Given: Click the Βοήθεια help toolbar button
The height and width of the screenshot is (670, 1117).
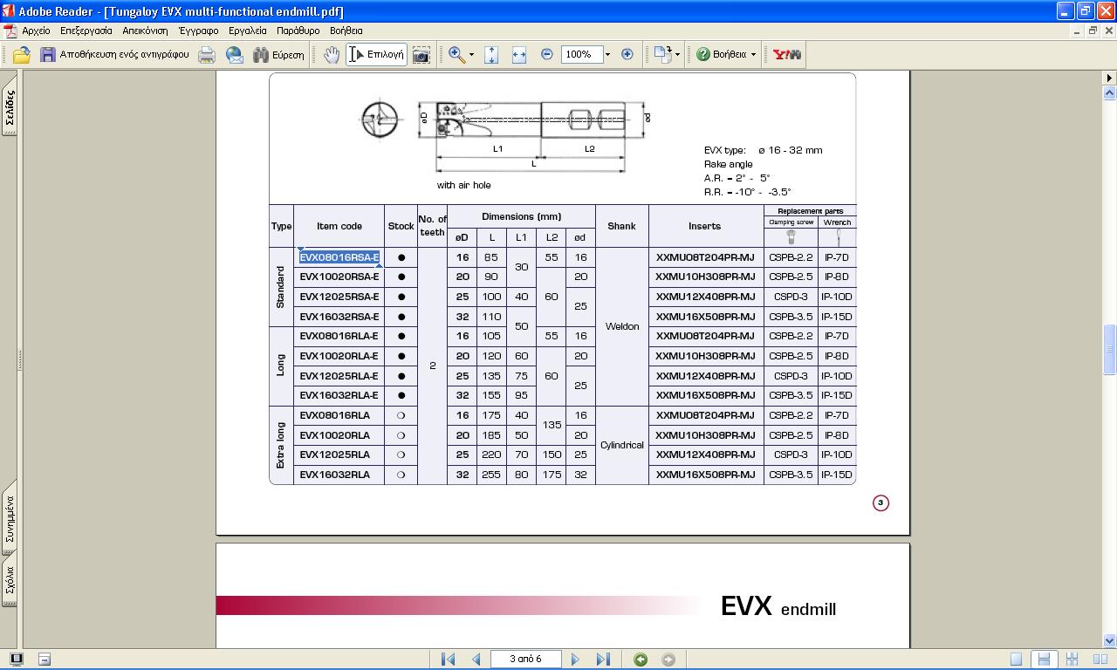Looking at the screenshot, I should click(x=721, y=54).
